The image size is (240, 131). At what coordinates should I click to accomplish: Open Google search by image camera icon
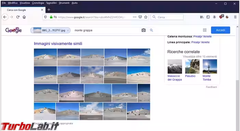pos(144,30)
